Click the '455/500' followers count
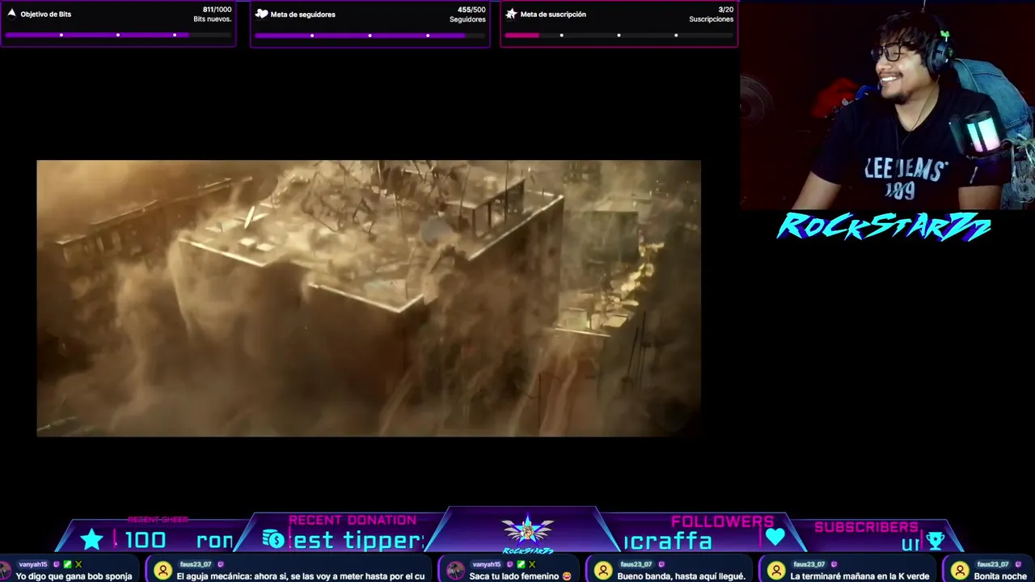Image resolution: width=1035 pixels, height=582 pixels. click(x=471, y=10)
